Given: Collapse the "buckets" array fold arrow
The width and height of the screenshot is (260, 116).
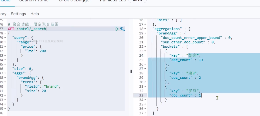Looking at the screenshot, I should pyautogui.click(x=145, y=47).
